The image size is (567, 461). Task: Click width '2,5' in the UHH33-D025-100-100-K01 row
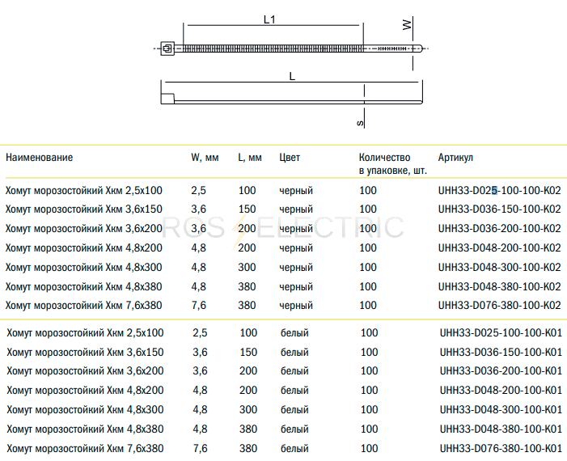[x=200, y=333]
